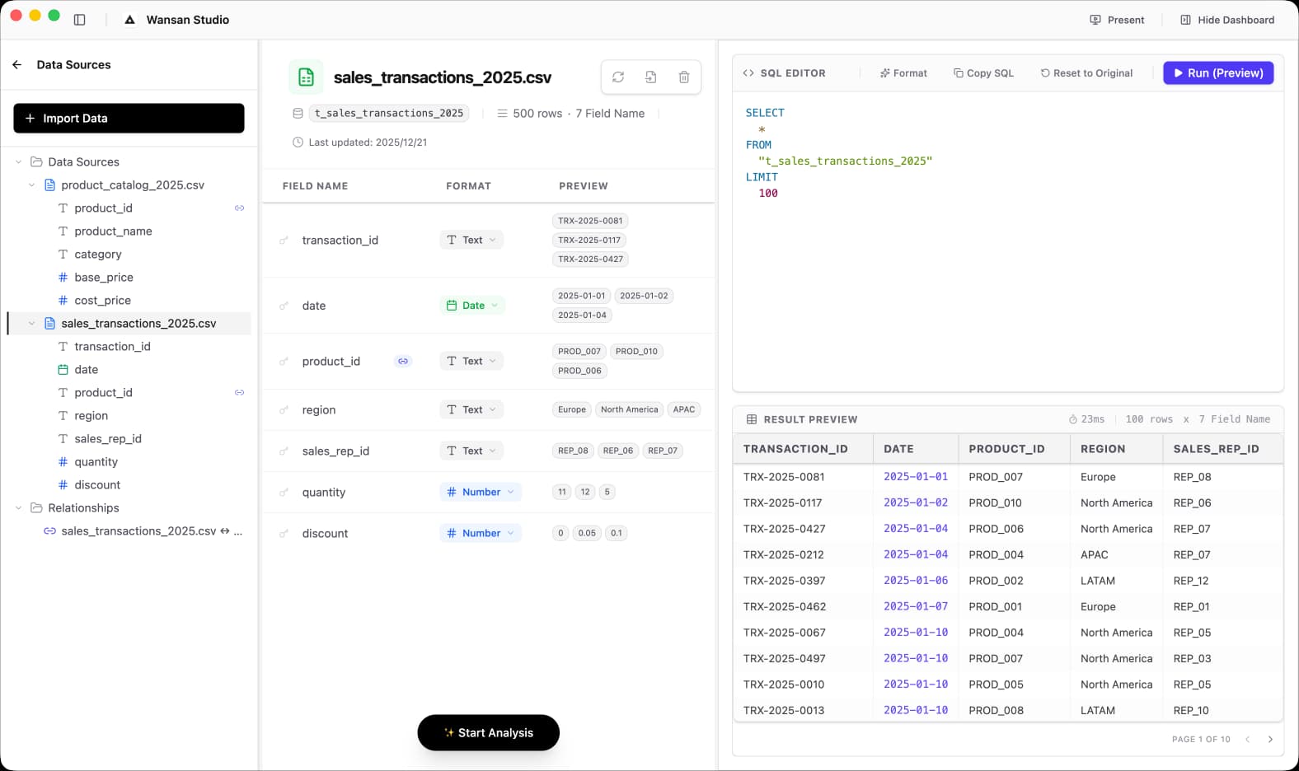Select the base_price field in the tree
The image size is (1299, 771).
[x=104, y=278]
